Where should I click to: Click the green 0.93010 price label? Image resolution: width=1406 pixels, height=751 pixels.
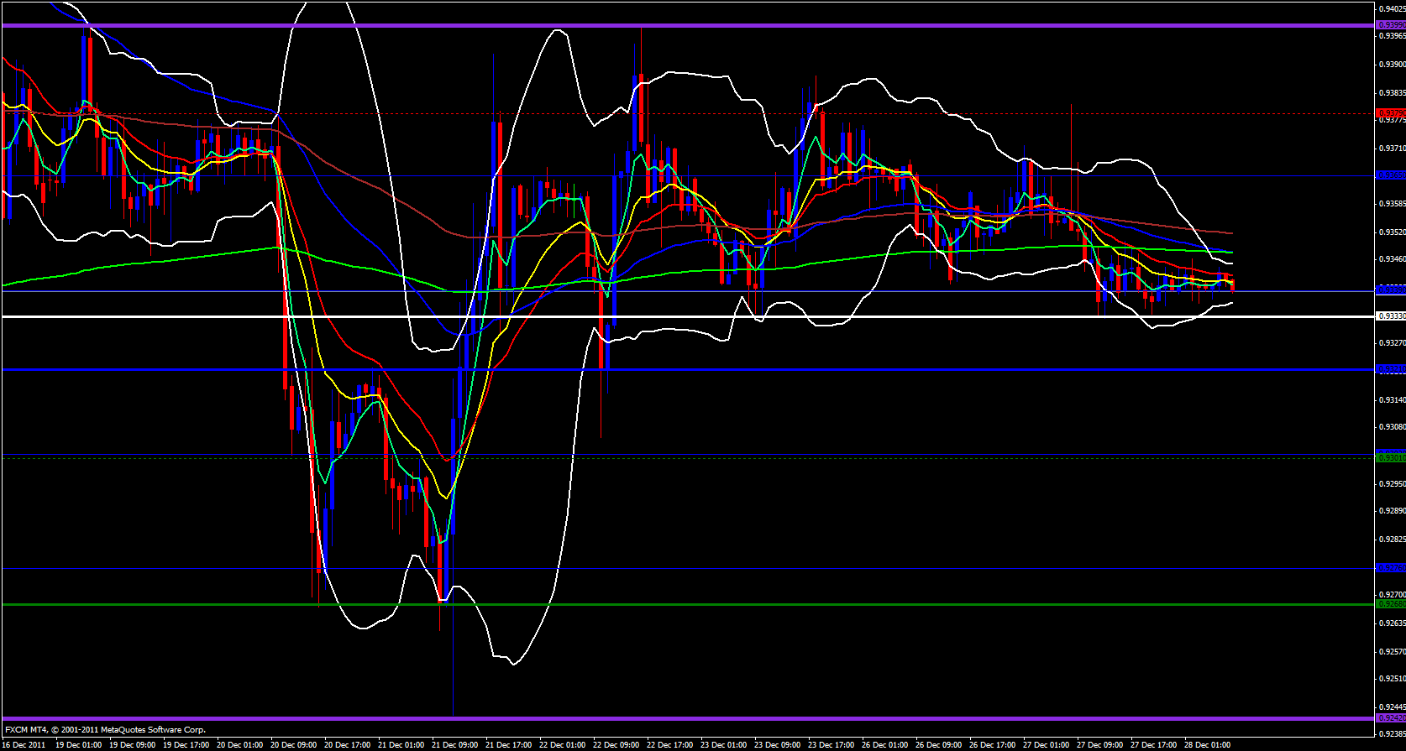[x=1391, y=457]
